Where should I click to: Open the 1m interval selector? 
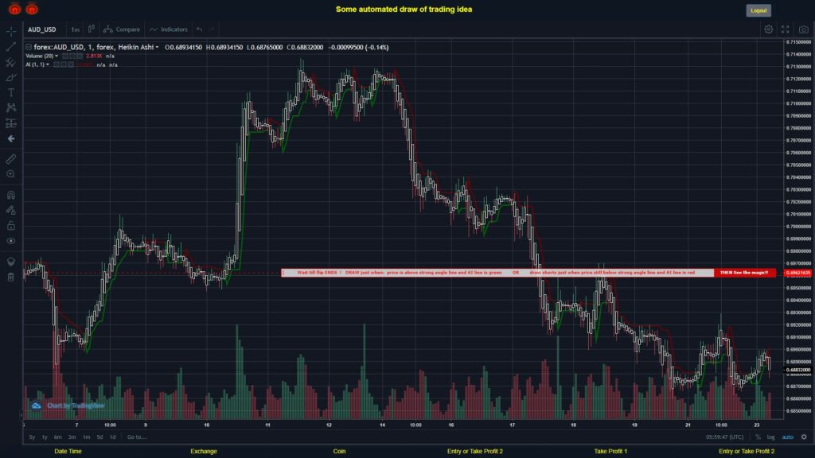[76, 29]
